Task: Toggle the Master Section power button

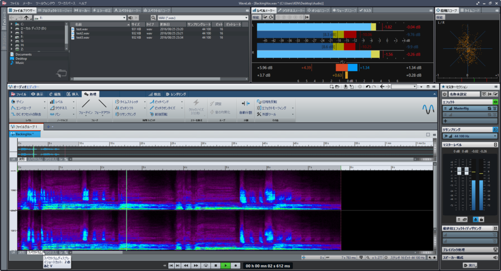Action: pos(444,94)
